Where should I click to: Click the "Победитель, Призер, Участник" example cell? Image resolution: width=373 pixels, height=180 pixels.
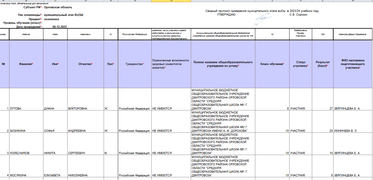coord(301,34)
